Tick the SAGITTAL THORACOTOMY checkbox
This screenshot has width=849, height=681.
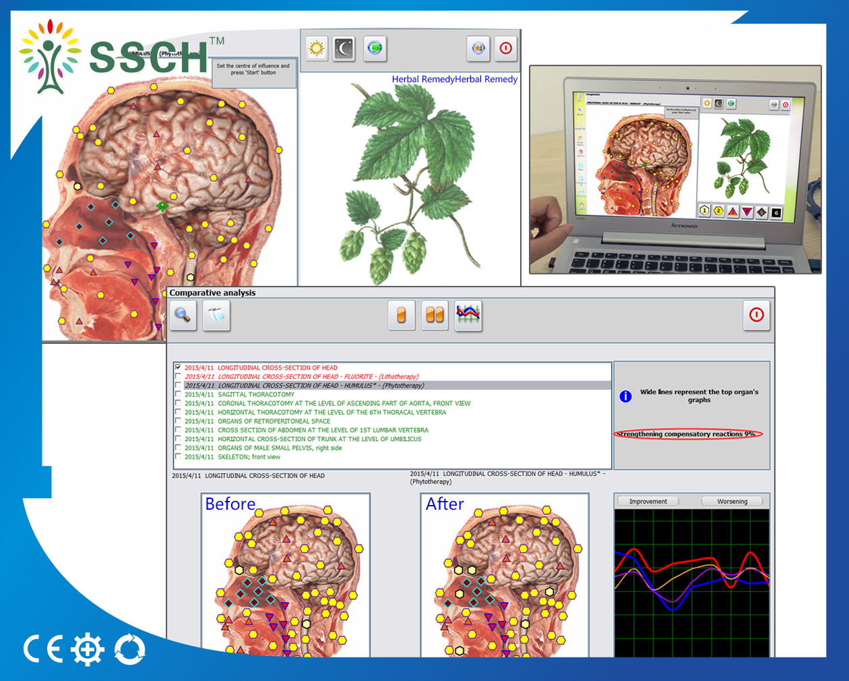tap(178, 394)
